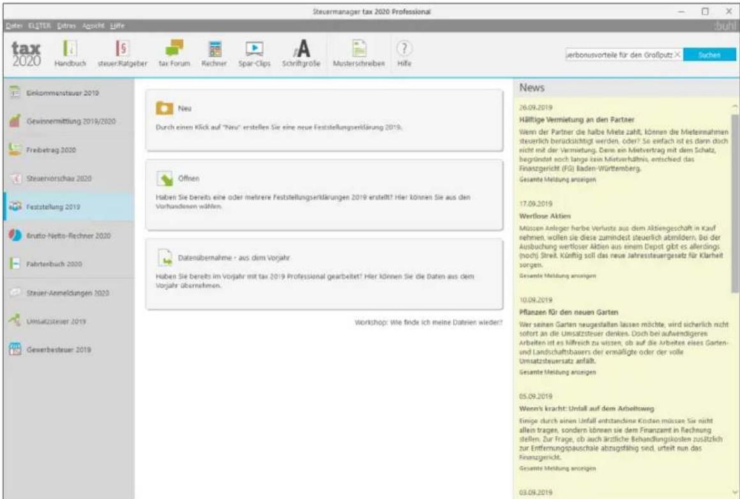Select Gewinnermittlung 2019/2020 label

click(x=71, y=121)
